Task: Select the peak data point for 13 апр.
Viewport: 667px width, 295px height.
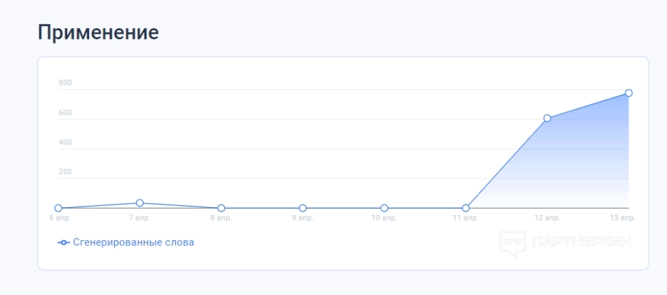Action: 628,93
